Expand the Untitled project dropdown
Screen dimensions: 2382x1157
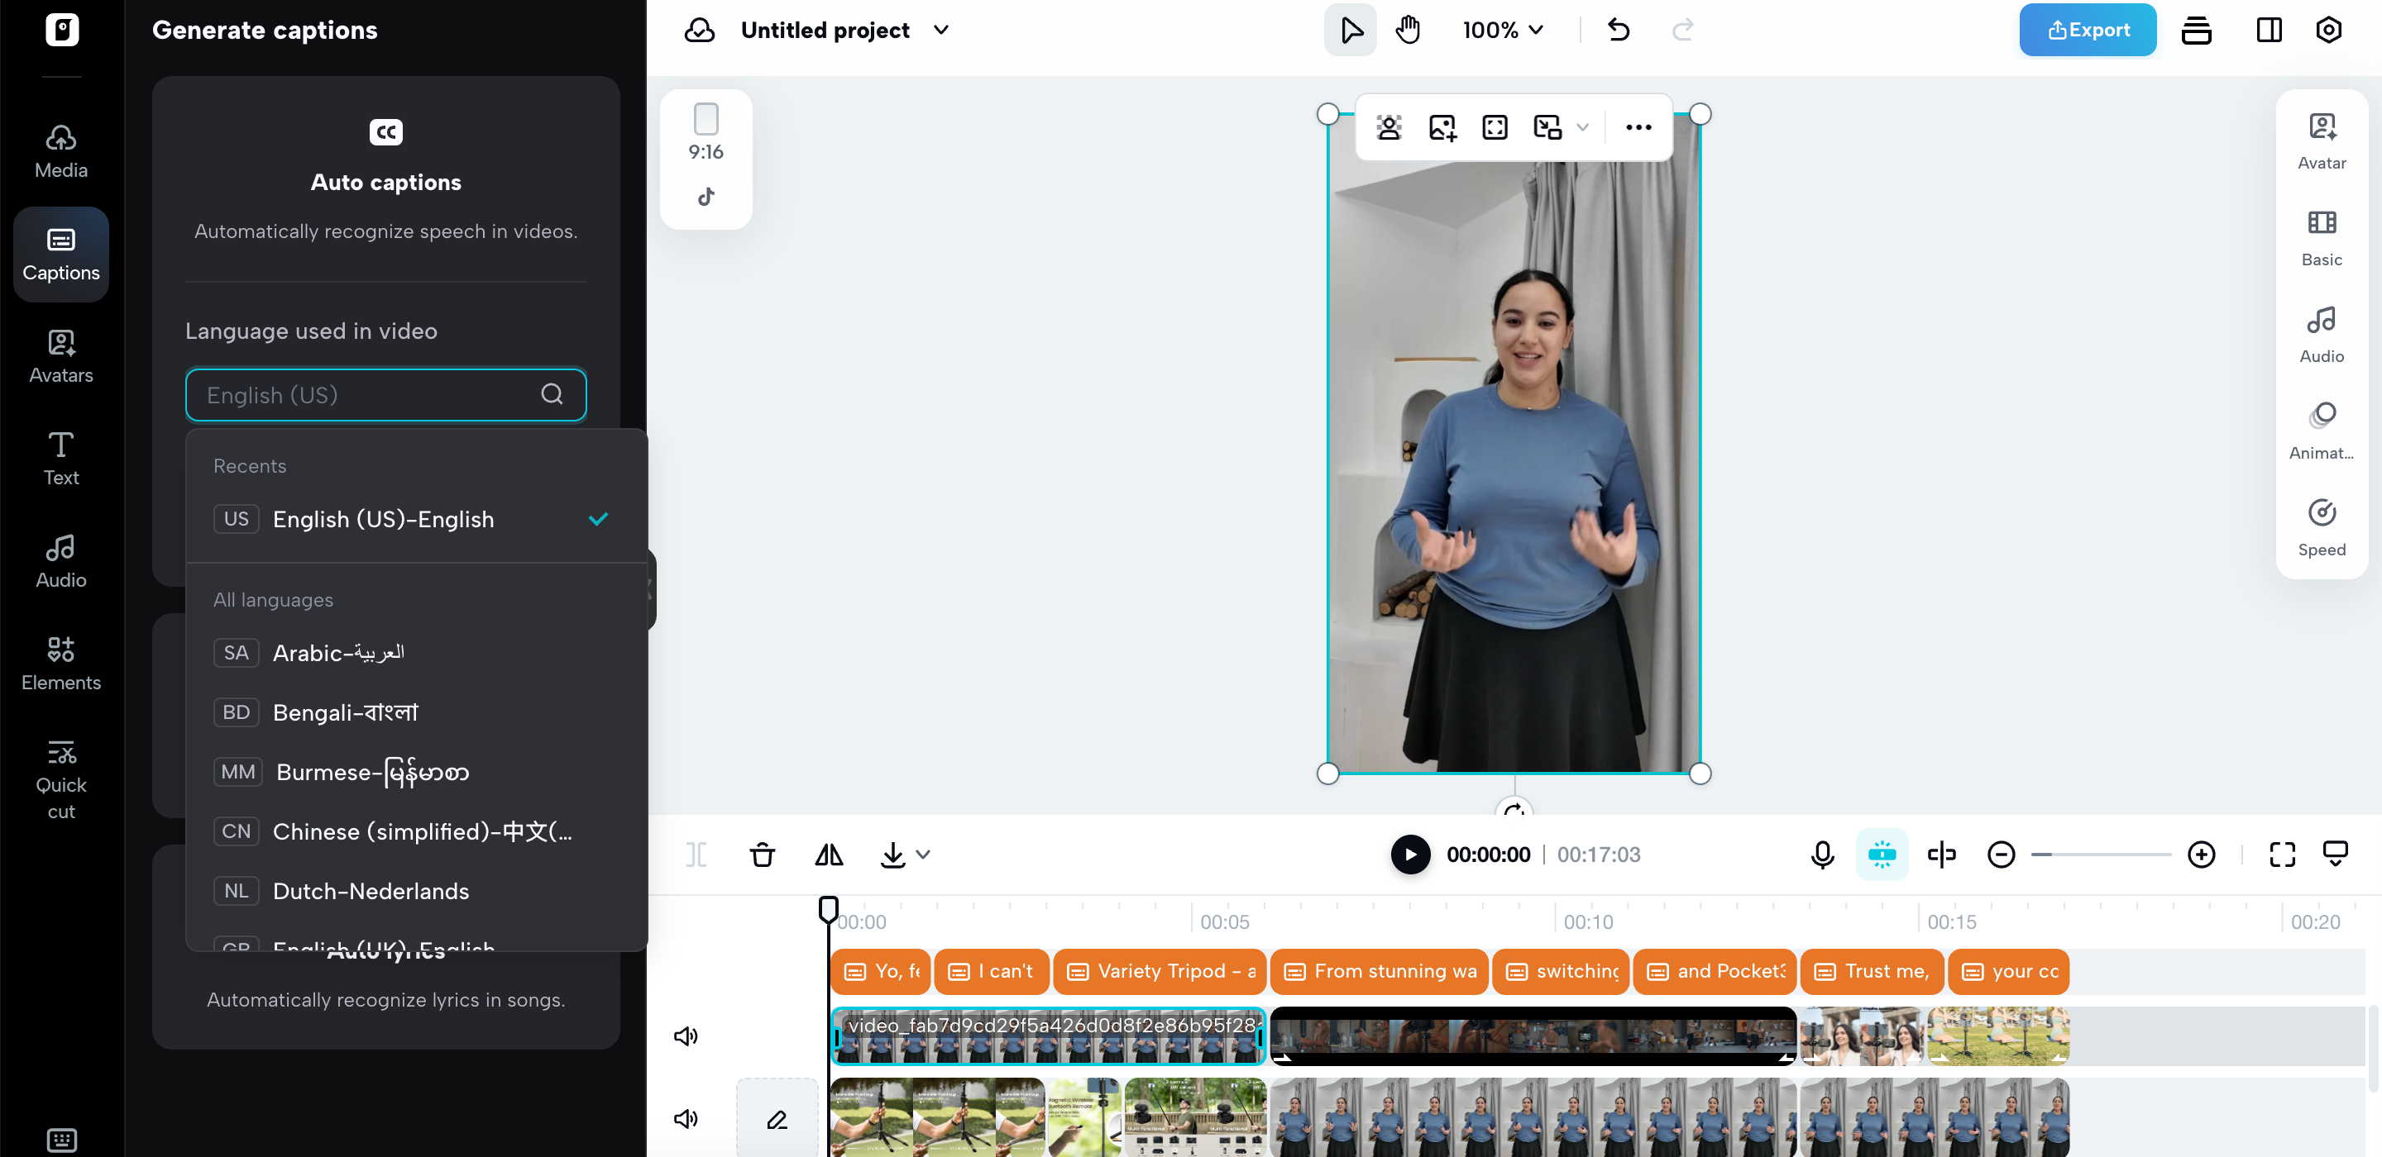point(941,30)
